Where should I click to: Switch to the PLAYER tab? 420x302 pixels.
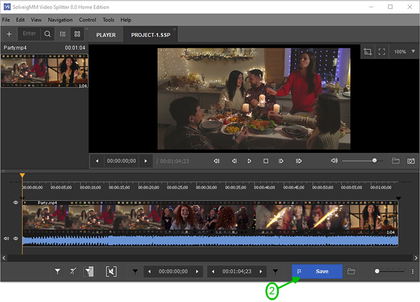point(106,35)
